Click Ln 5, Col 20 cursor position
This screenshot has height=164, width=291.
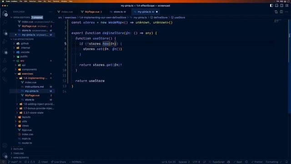tap(169, 162)
